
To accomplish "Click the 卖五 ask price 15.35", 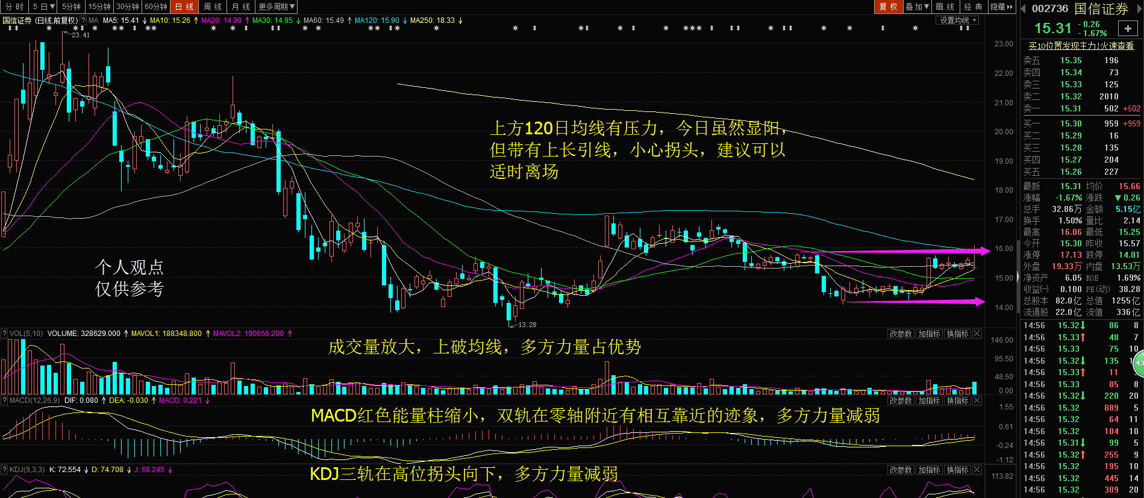I will coord(1071,61).
